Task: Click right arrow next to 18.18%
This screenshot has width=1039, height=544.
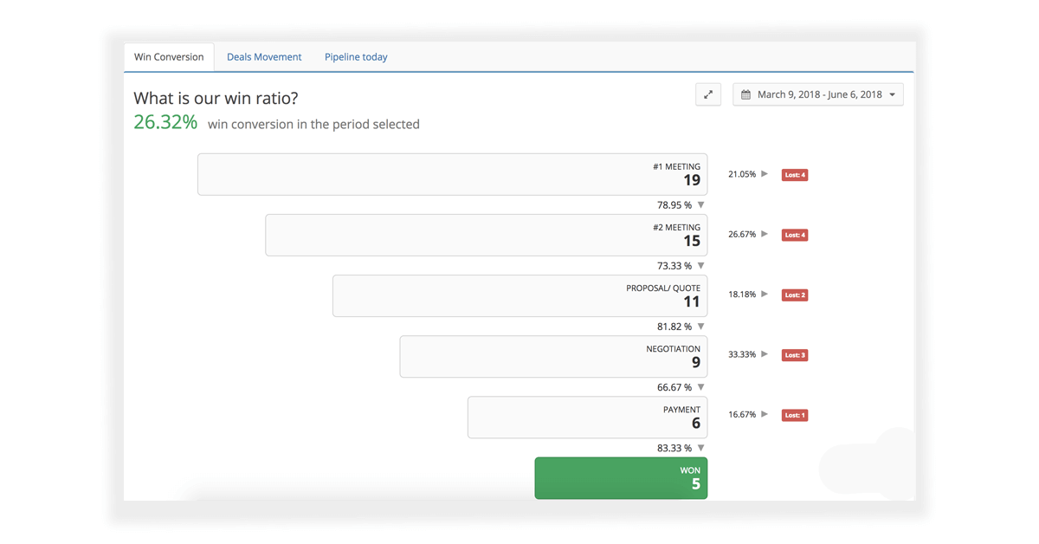Action: click(765, 295)
